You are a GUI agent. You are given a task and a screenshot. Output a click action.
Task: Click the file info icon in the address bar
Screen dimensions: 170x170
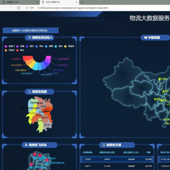(27, 8)
